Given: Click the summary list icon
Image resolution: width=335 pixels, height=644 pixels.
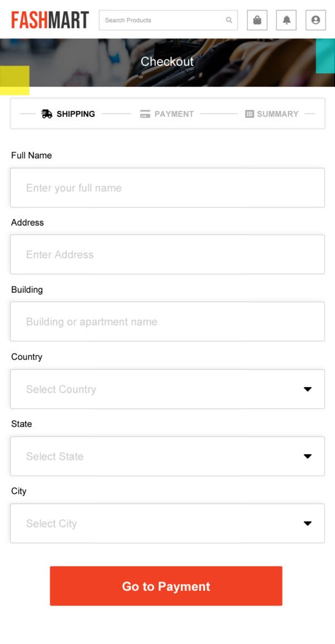Looking at the screenshot, I should [250, 114].
